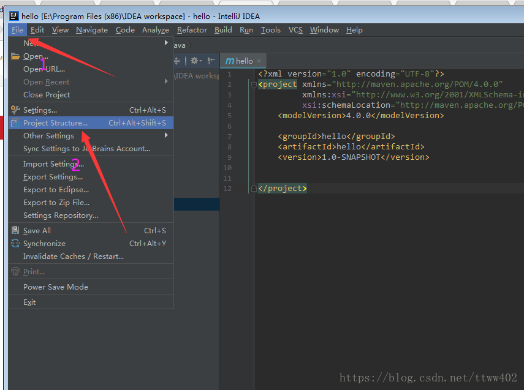
Task: Expand the Open Recent submenu arrow
Action: pyautogui.click(x=166, y=81)
